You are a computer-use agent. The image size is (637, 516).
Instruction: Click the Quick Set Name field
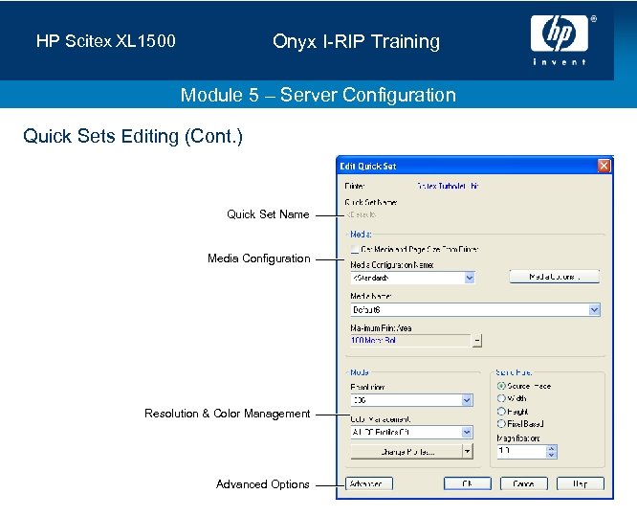tap(361, 214)
